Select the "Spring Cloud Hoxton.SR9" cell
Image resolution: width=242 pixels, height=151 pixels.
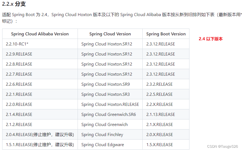(110, 84)
